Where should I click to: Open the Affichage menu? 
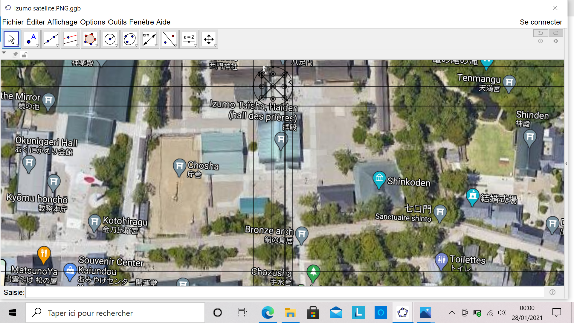(62, 22)
